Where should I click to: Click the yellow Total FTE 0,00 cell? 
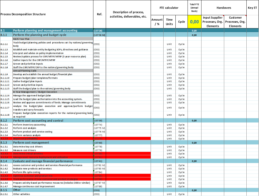point(194,22)
